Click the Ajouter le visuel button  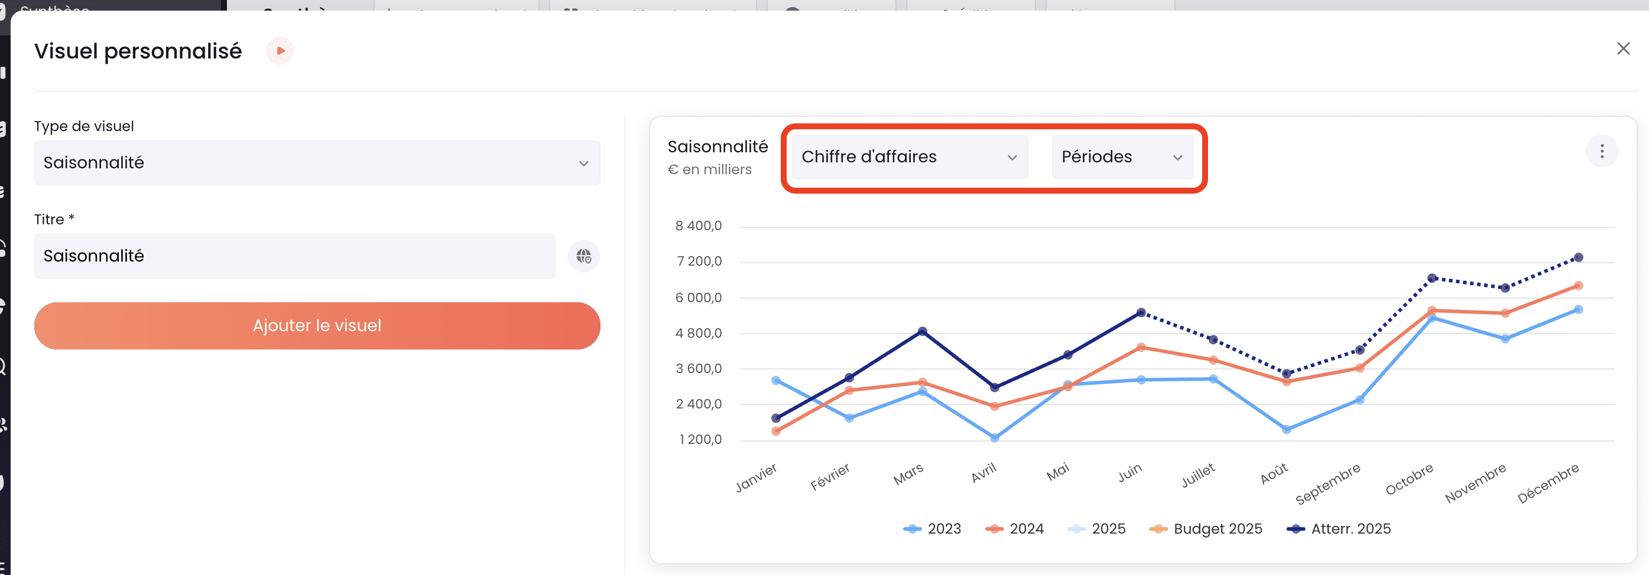tap(317, 325)
